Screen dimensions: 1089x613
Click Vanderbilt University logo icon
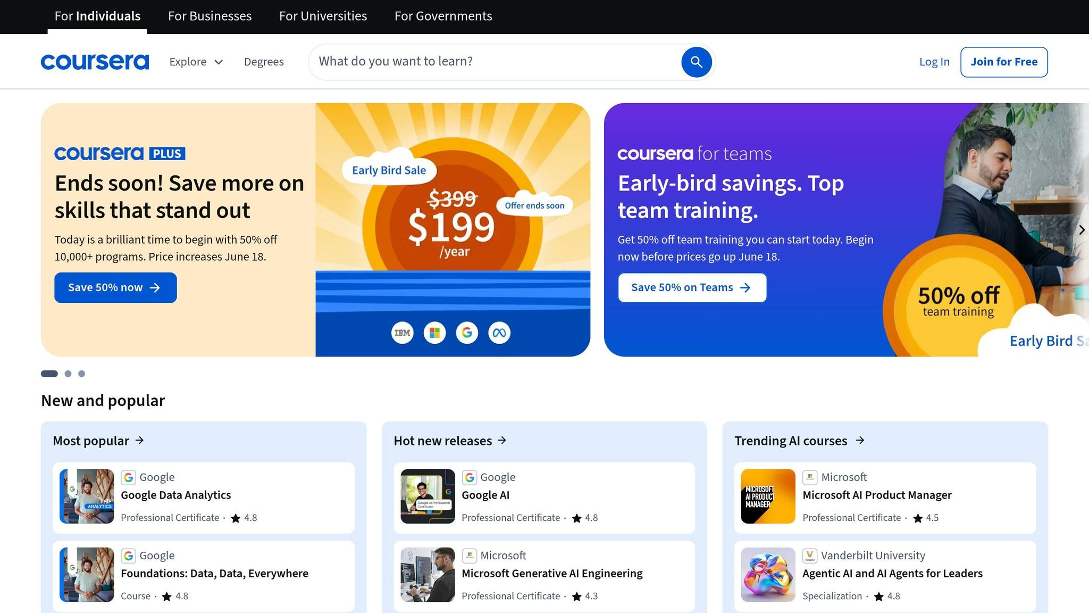(x=810, y=556)
